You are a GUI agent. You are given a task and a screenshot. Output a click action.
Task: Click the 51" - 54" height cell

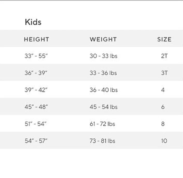[36, 124]
